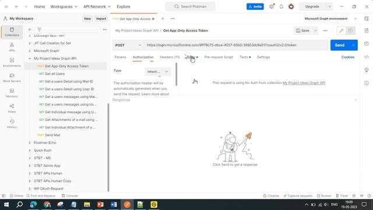373x210 pixels.
Task: Expand the Postman Echo collection
Action: [30, 142]
